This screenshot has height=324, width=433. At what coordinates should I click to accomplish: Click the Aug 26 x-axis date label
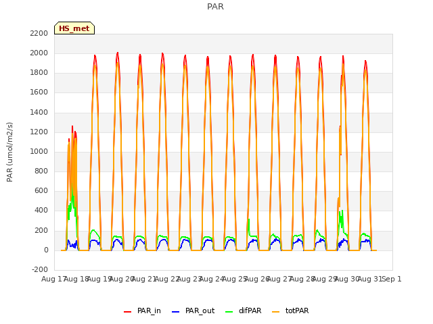(257, 279)
